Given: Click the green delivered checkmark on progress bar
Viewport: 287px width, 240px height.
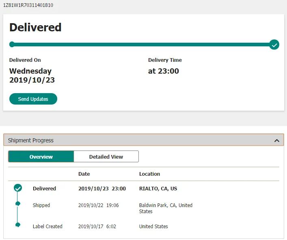Looking at the screenshot, I should pyautogui.click(x=274, y=45).
